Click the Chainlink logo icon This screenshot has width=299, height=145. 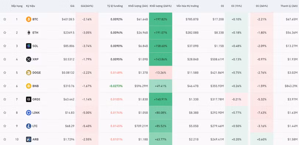point(28,113)
